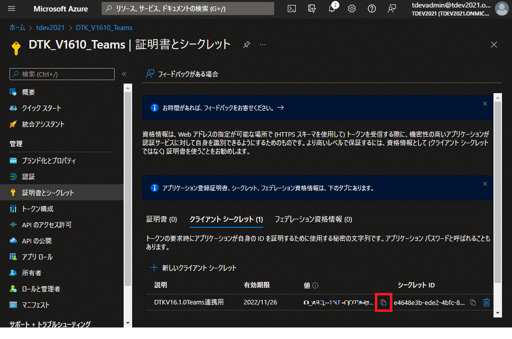Select the secret ID text e4648e3b-ede2-4bfc-8...
The image size is (512, 339).
coord(429,302)
